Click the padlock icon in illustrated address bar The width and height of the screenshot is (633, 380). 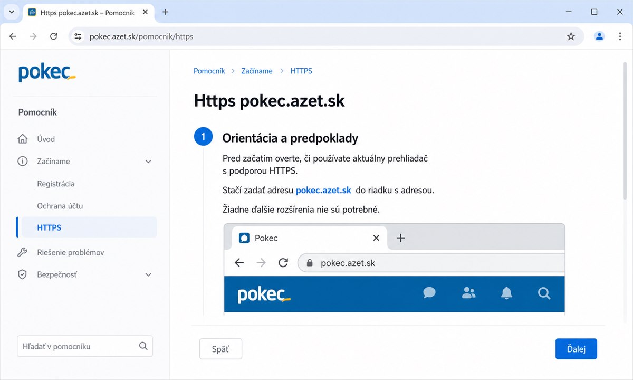click(310, 263)
